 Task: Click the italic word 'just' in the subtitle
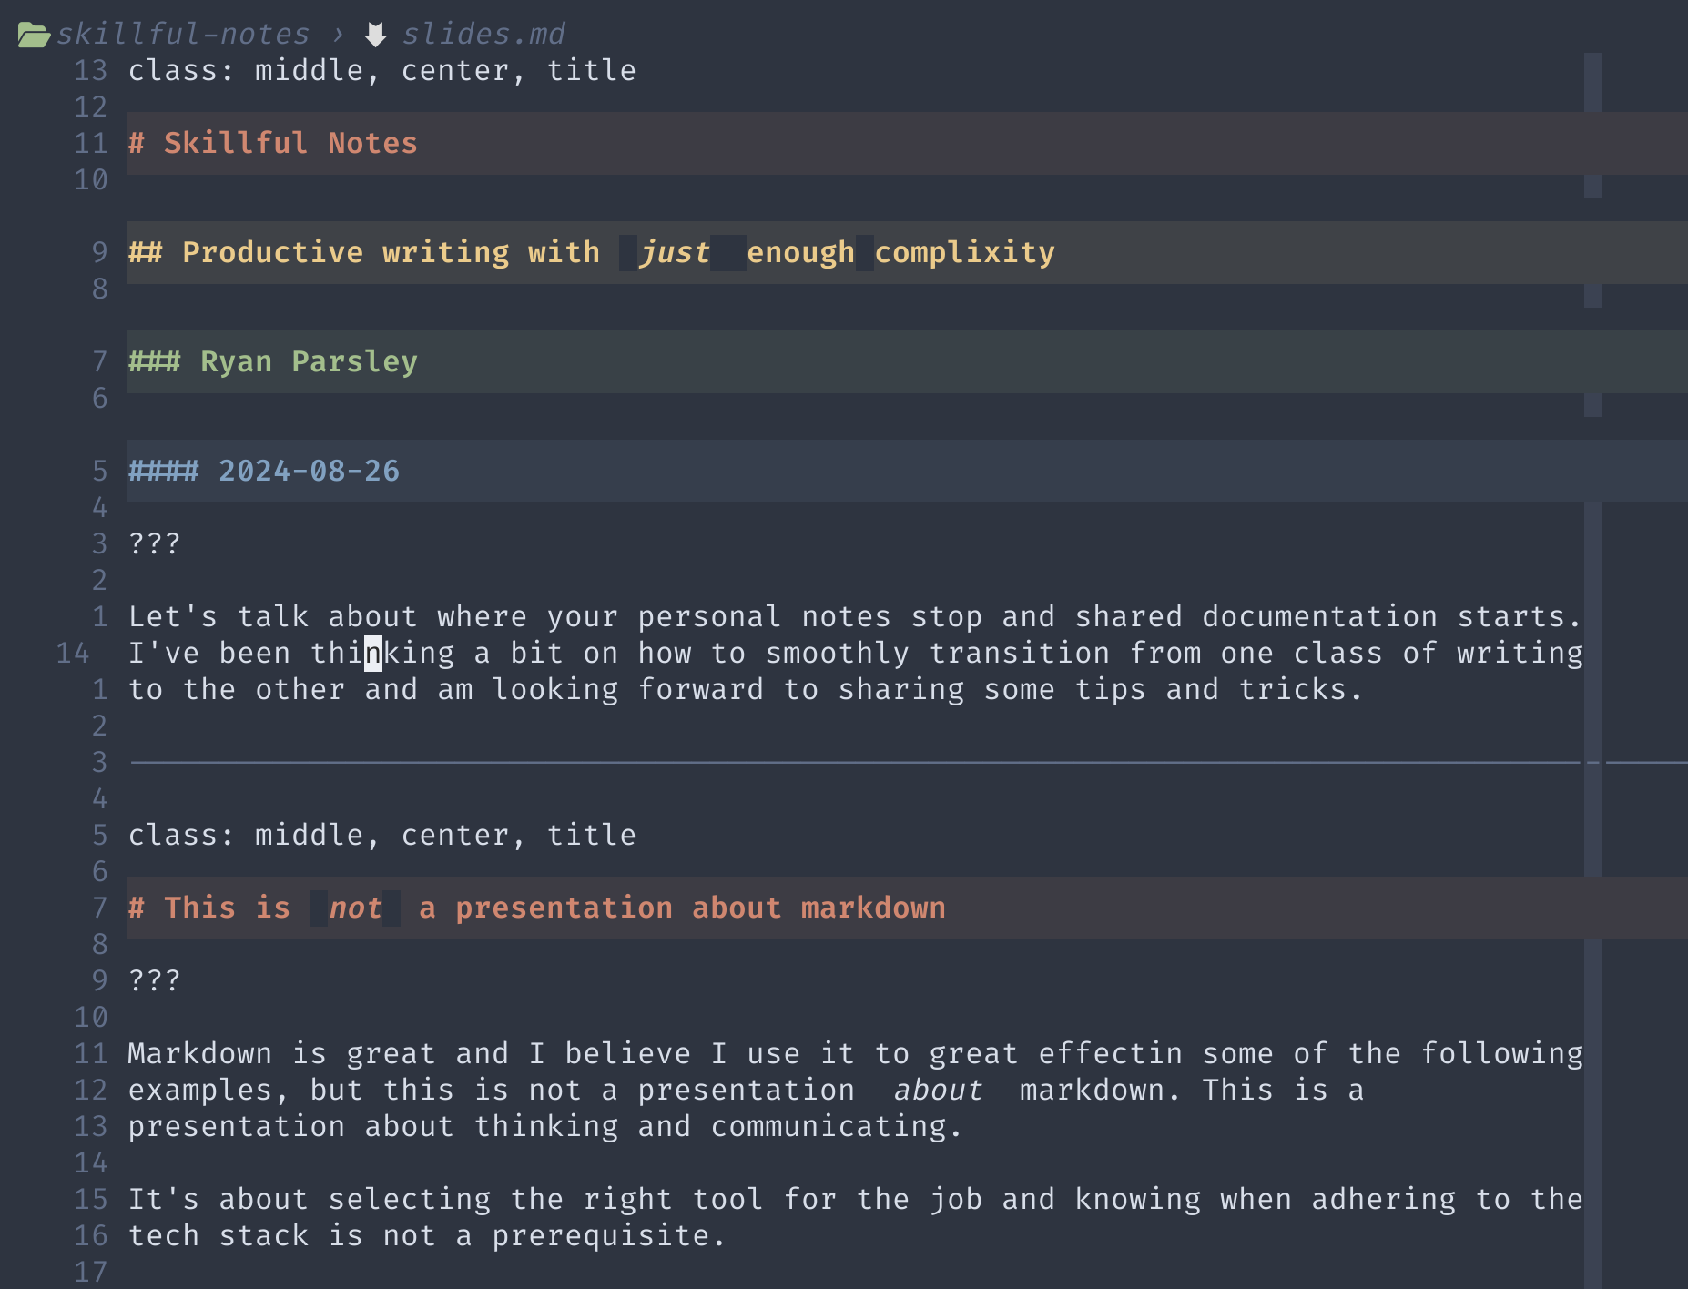pos(675,251)
